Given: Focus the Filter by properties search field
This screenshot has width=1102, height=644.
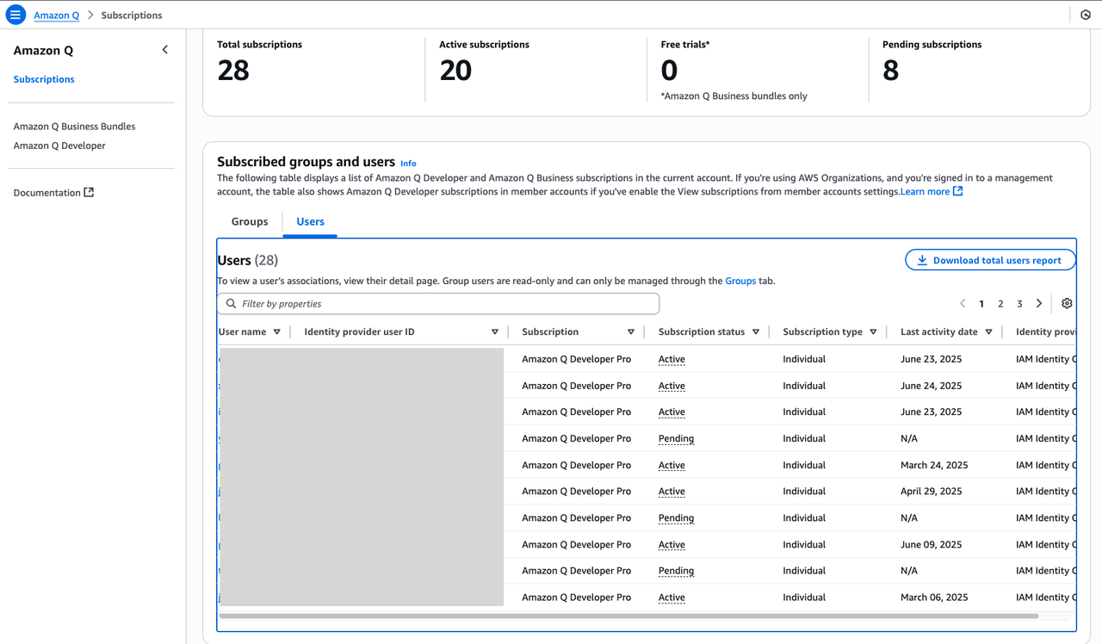Looking at the screenshot, I should pyautogui.click(x=438, y=304).
